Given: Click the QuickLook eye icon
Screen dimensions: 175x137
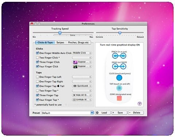Looking at the screenshot, I should coord(75,86).
